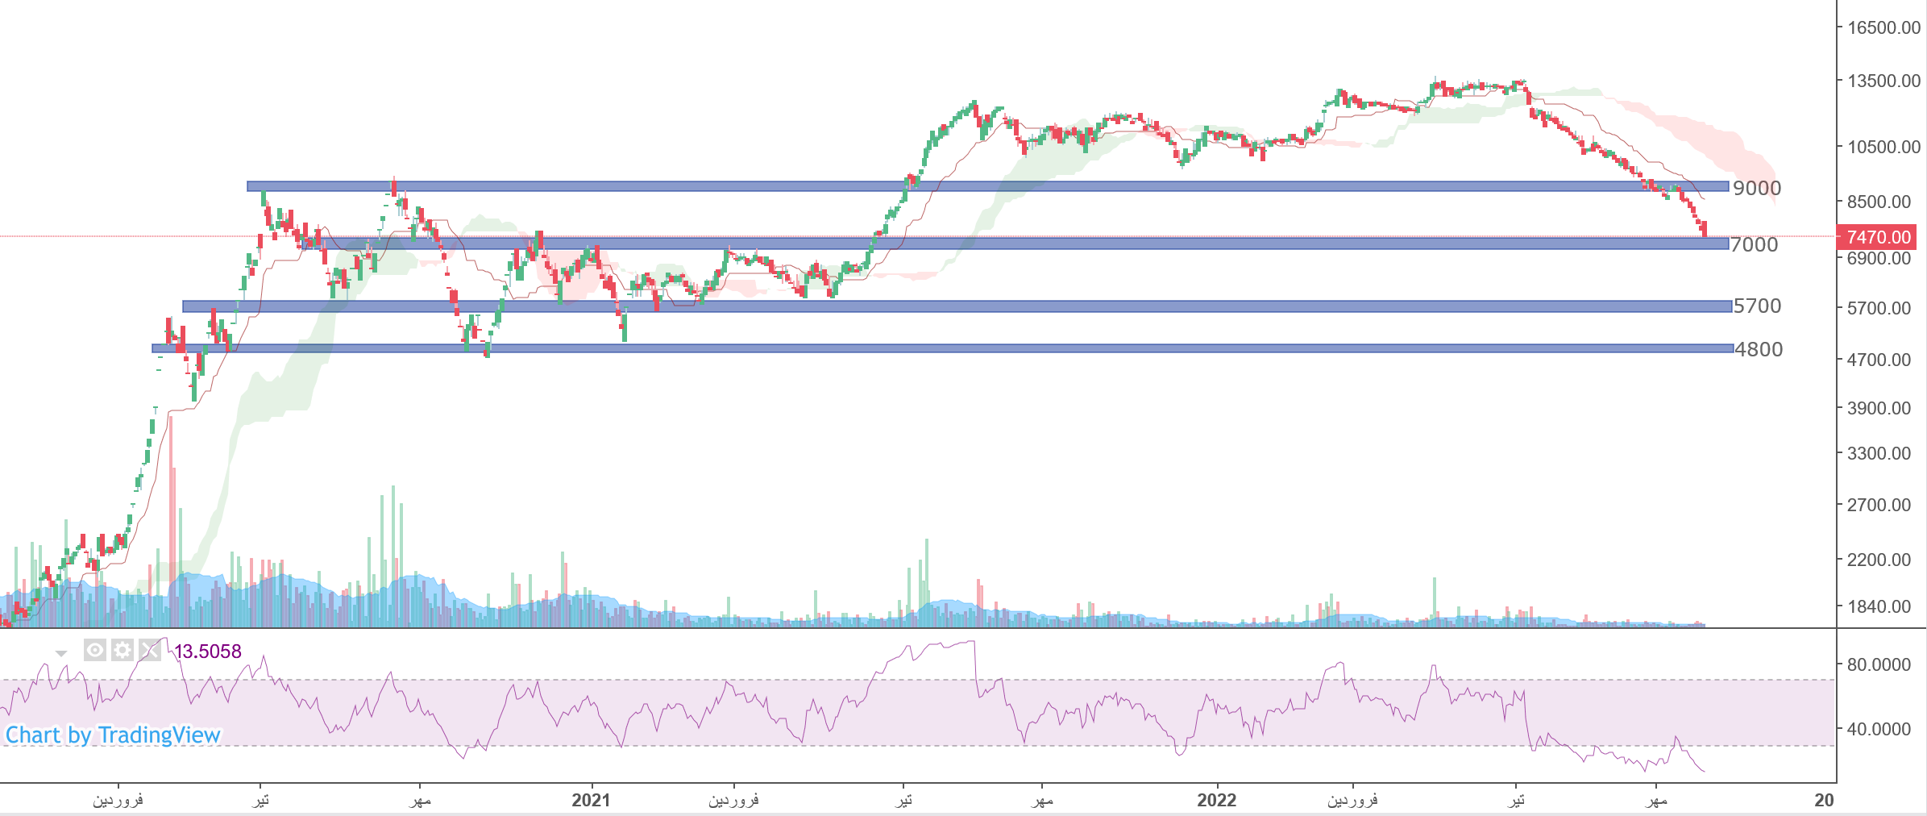
Task: Click the 80.0000 level on RSI scale
Action: [1878, 665]
